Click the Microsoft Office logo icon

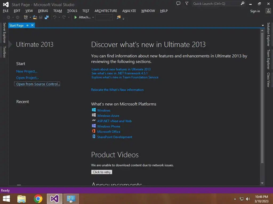(94, 131)
